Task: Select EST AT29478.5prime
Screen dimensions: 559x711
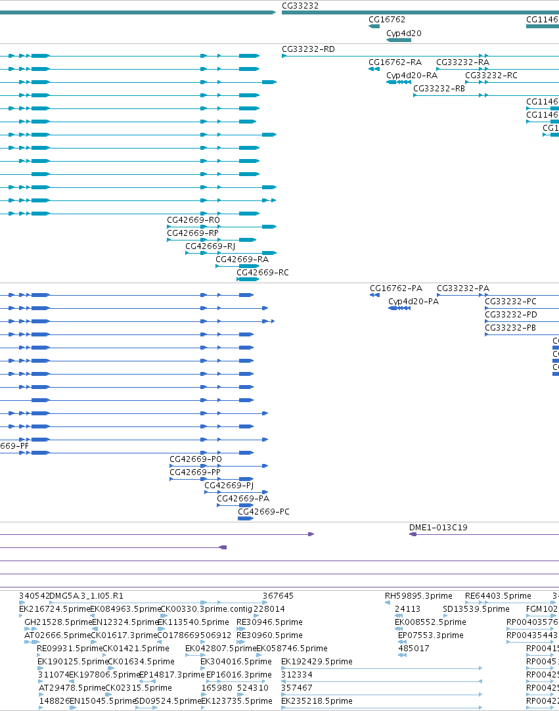Action: [72, 688]
